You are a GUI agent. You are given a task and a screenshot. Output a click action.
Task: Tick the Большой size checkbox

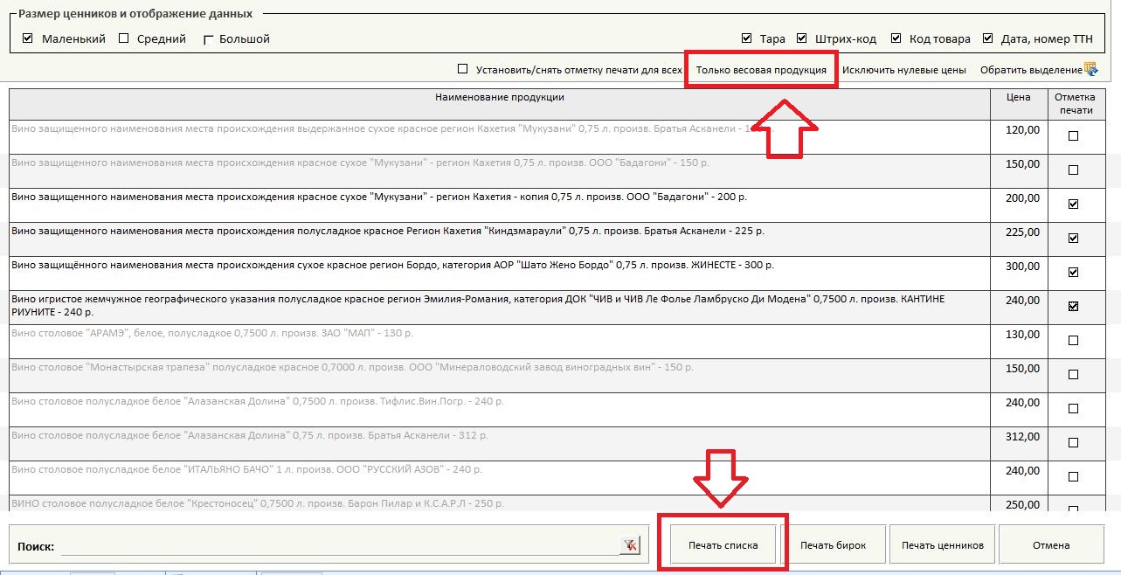208,39
